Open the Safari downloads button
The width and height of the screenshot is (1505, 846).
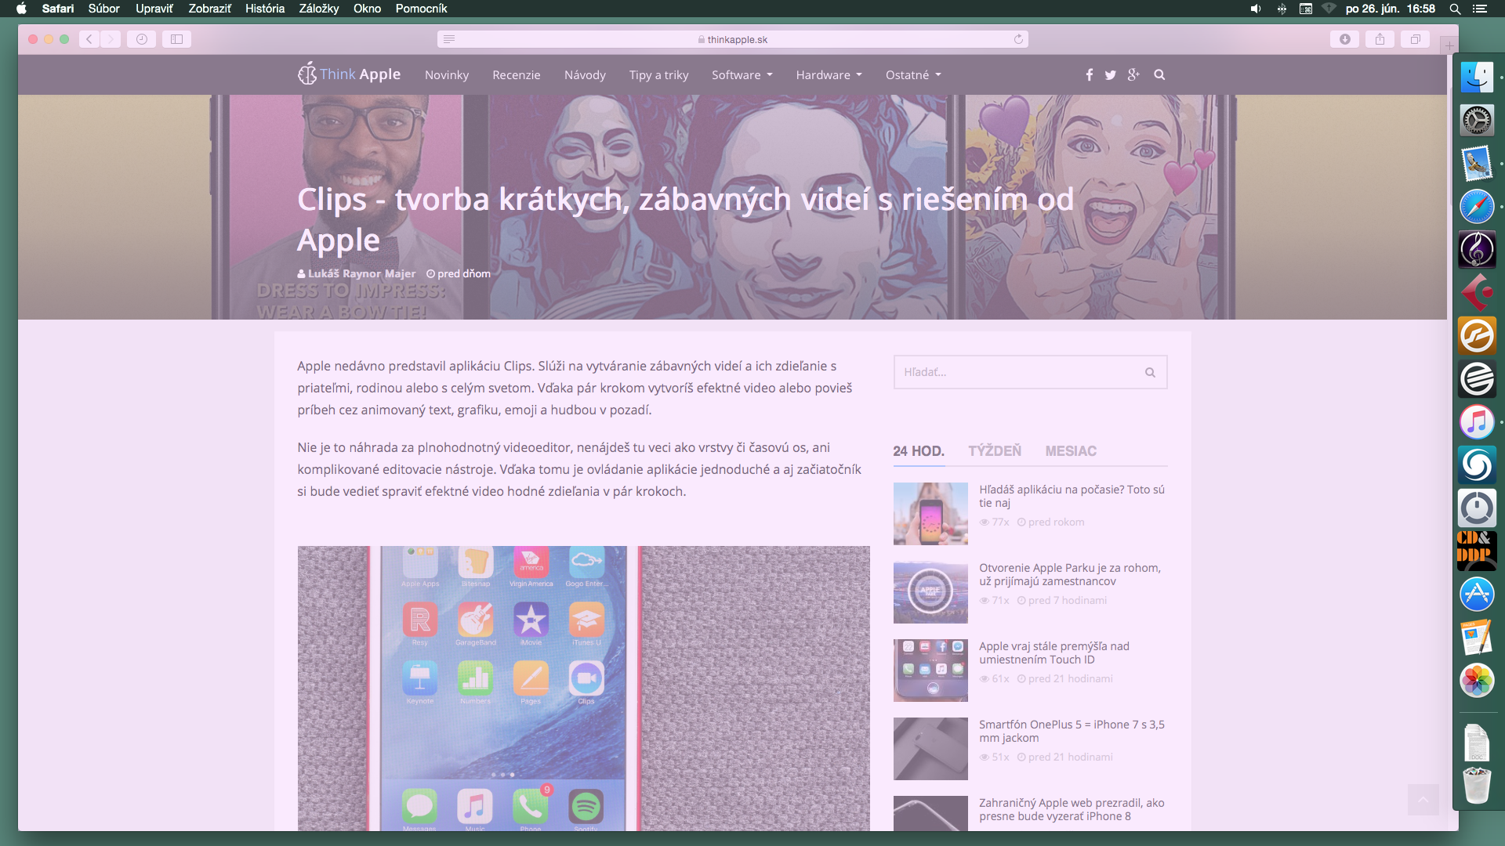pyautogui.click(x=1345, y=39)
